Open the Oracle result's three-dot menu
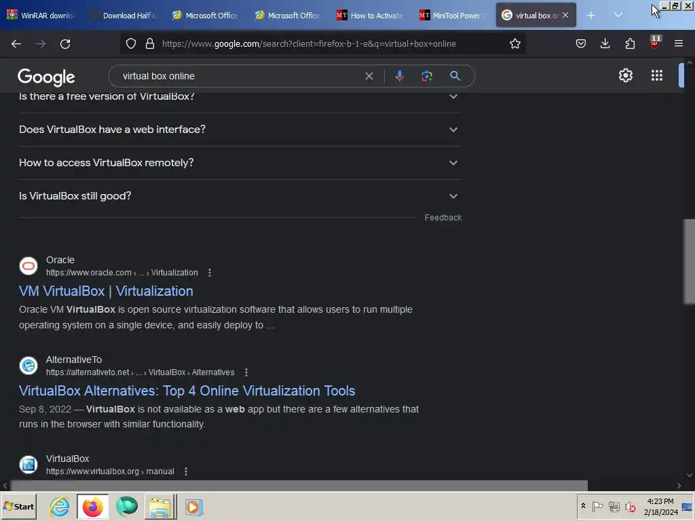This screenshot has height=521, width=695. tap(210, 273)
